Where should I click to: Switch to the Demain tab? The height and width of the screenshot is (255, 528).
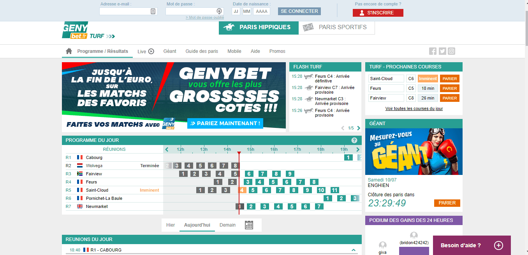pyautogui.click(x=227, y=225)
